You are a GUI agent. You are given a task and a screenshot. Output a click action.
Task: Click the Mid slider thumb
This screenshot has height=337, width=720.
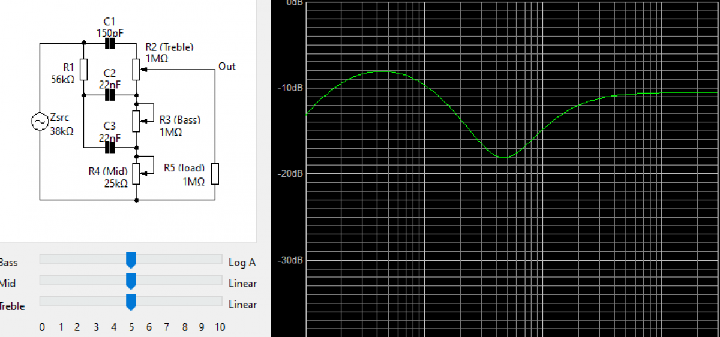click(x=131, y=281)
